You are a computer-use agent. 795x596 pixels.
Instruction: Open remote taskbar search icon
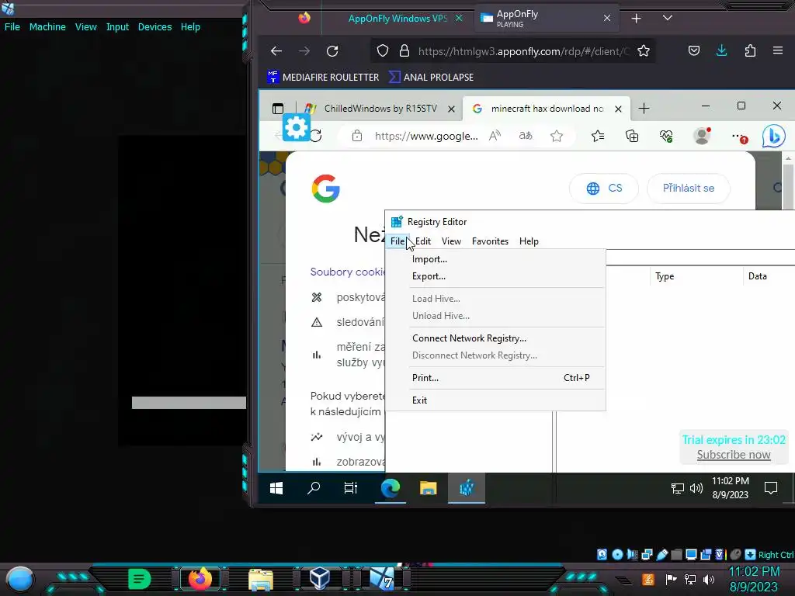[314, 488]
